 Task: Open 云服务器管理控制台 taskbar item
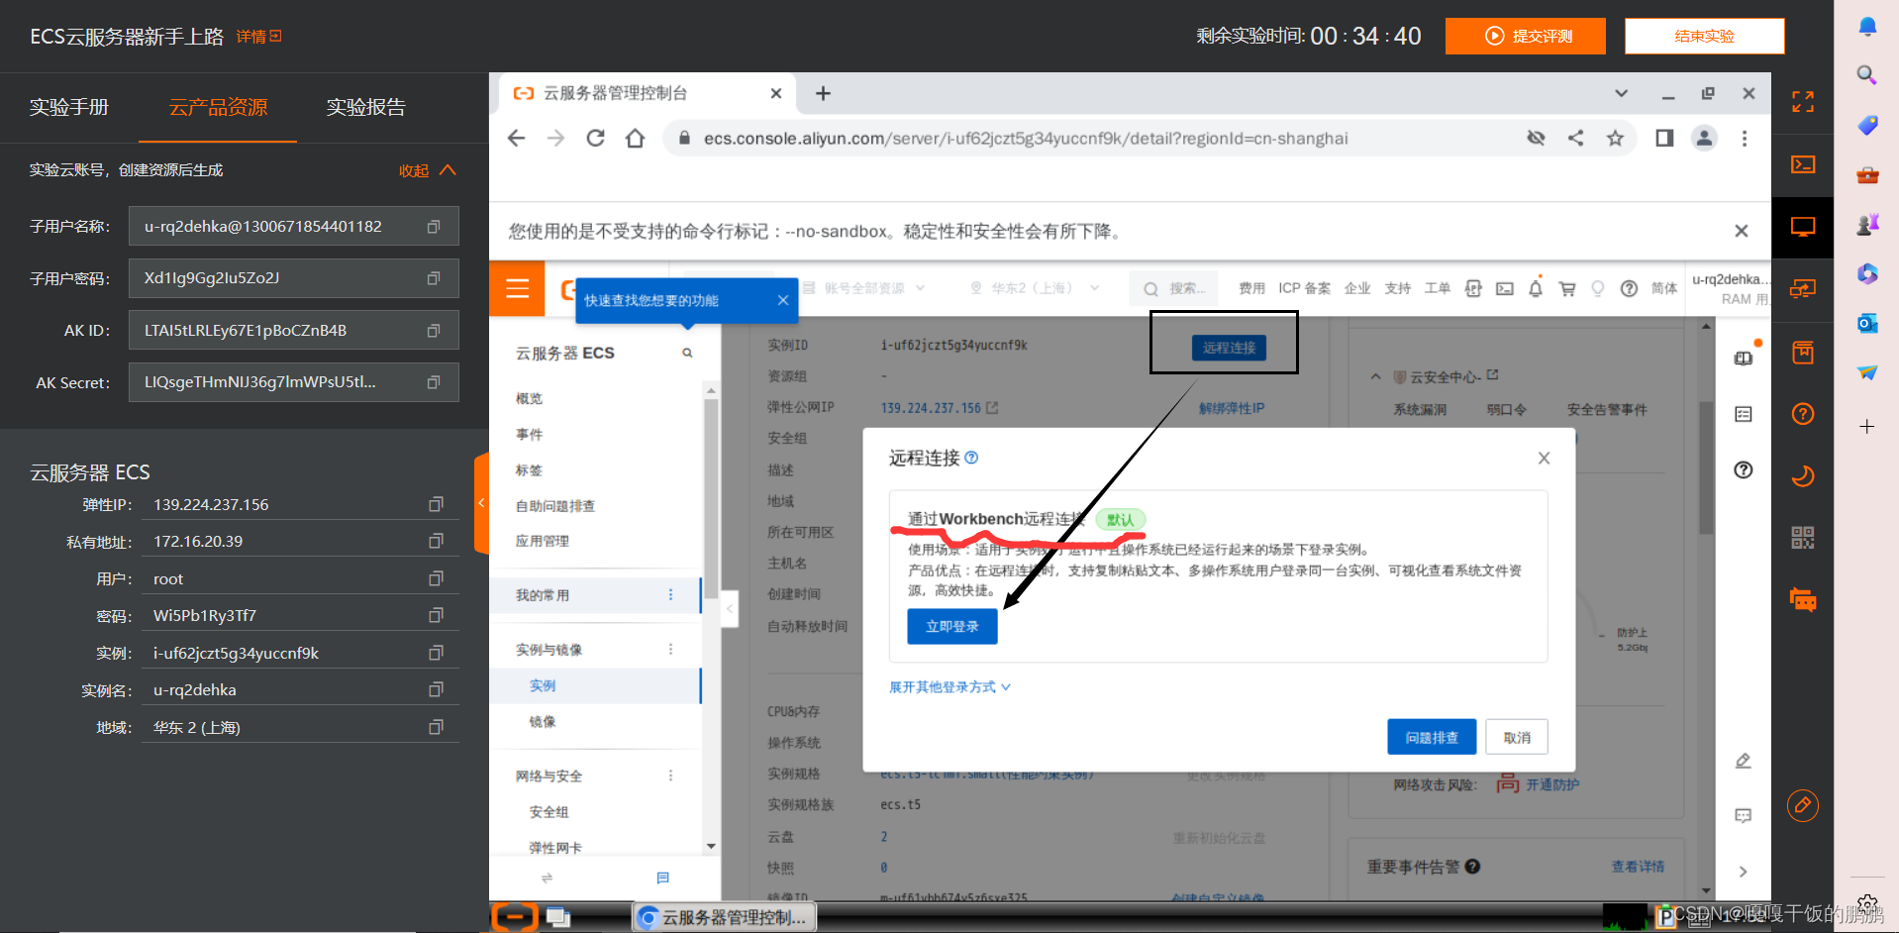pos(724,917)
